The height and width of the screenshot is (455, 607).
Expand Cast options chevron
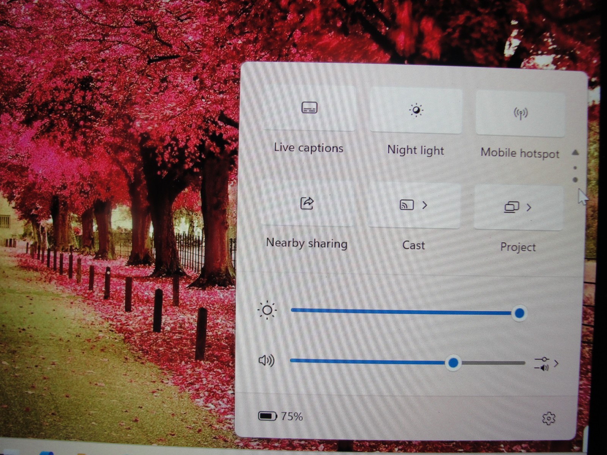click(x=425, y=205)
